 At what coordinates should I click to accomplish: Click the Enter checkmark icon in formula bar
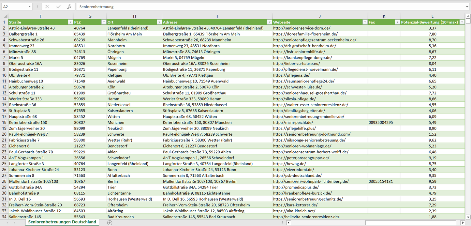click(x=58, y=7)
